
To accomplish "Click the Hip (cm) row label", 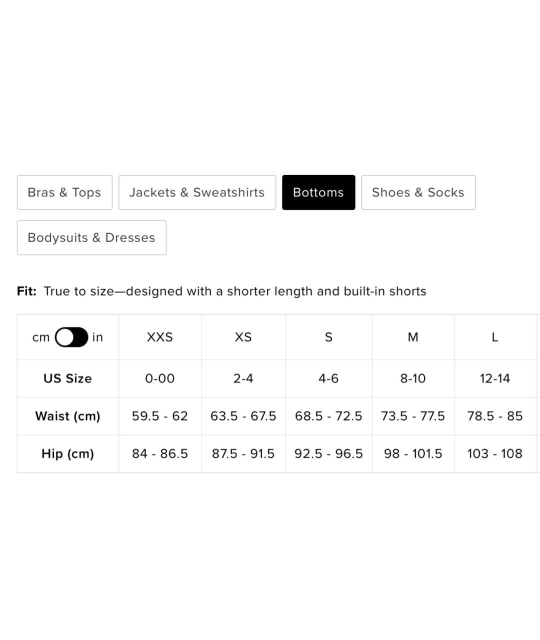I will 68,453.
